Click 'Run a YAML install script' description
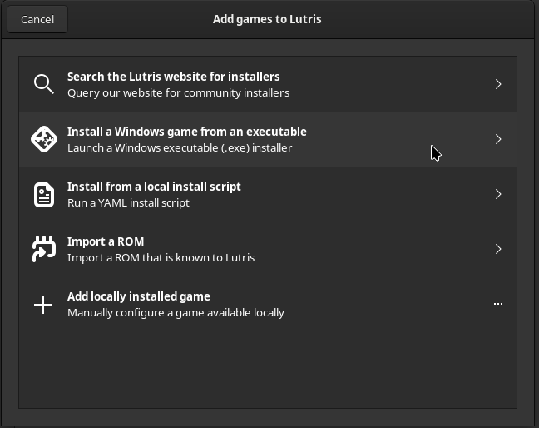The width and height of the screenshot is (539, 428). (128, 203)
